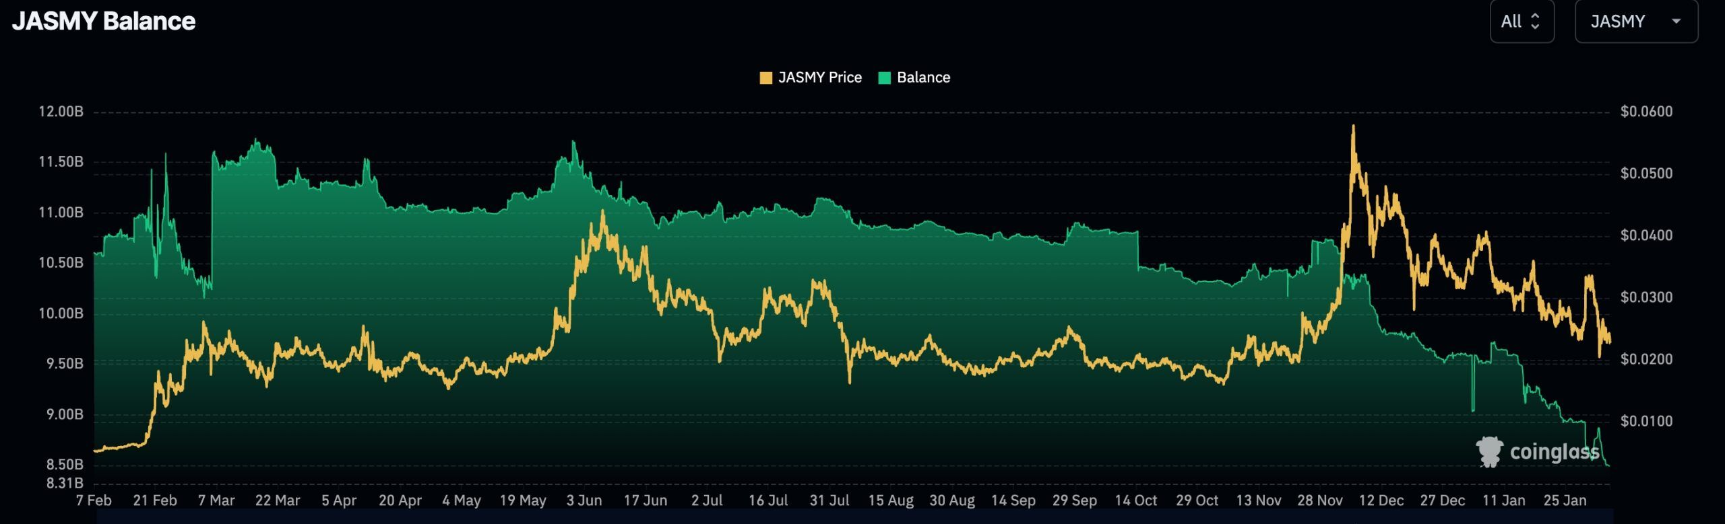Click the $0.0500 price axis label
This screenshot has width=1725, height=524.
(1646, 174)
